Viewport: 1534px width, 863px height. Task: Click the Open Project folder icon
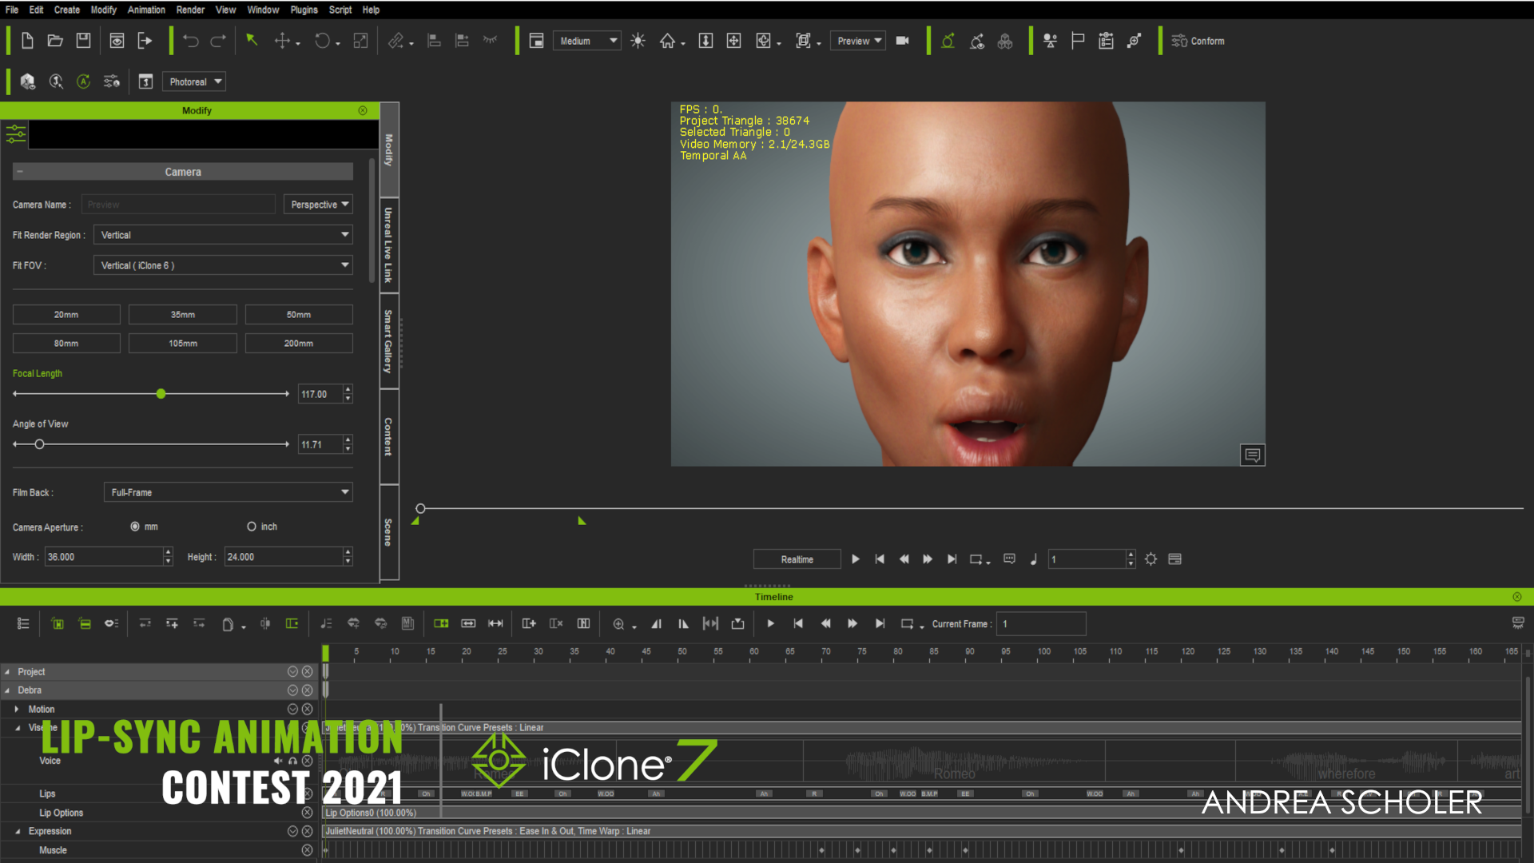point(55,41)
